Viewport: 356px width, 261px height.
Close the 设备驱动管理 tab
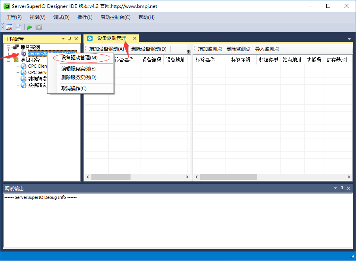(x=134, y=38)
